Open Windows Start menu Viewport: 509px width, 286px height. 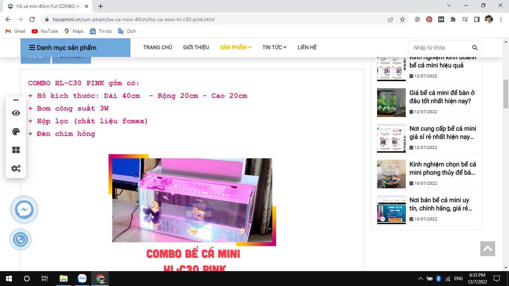[x=9, y=278]
